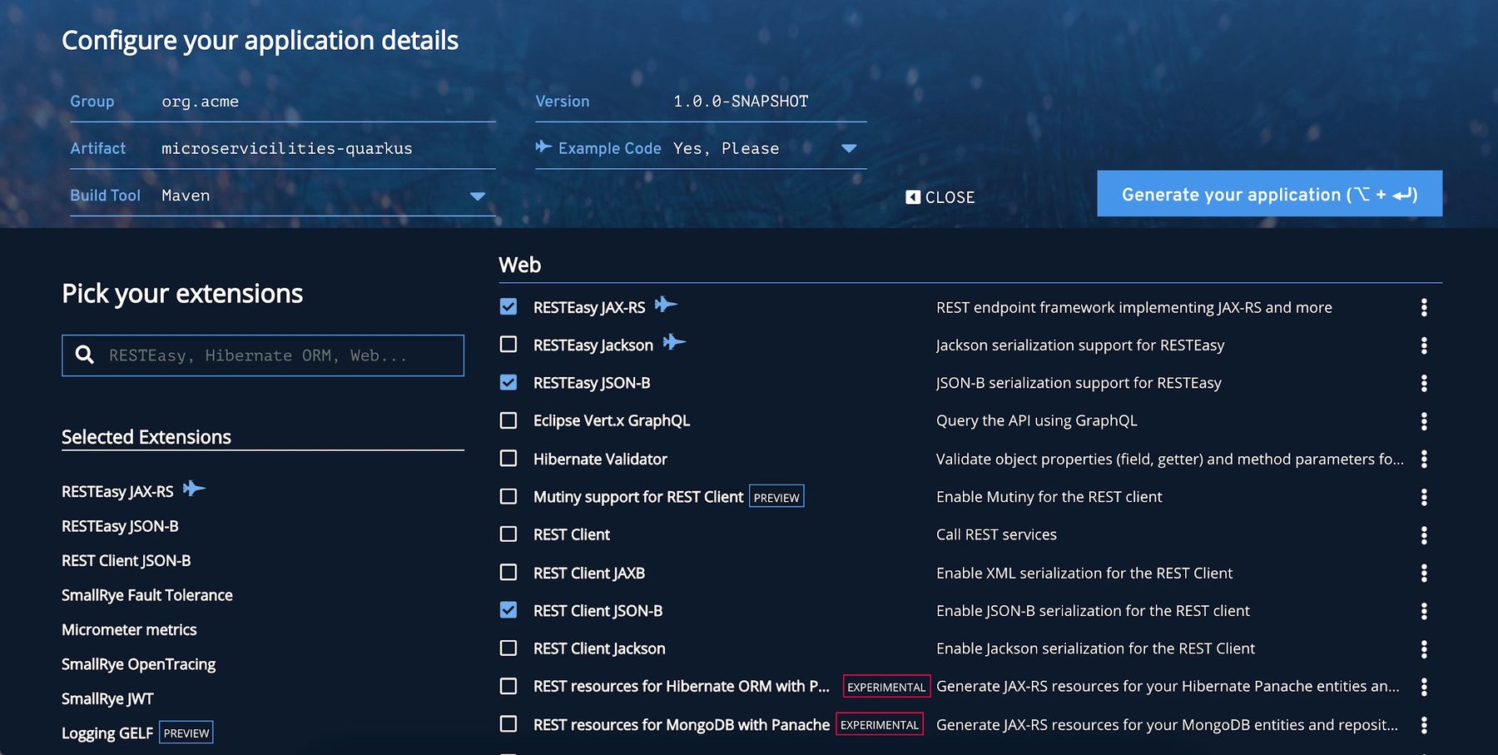Enable the REST Client extension
This screenshot has width=1498, height=755.
pyautogui.click(x=508, y=534)
